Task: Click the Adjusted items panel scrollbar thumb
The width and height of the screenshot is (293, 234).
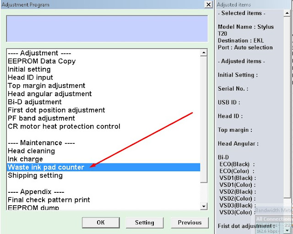Action: [x=287, y=107]
